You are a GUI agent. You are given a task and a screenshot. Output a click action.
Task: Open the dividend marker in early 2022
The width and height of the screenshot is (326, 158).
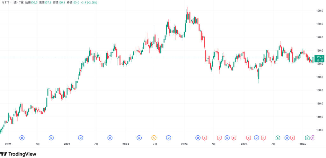(x=81, y=138)
